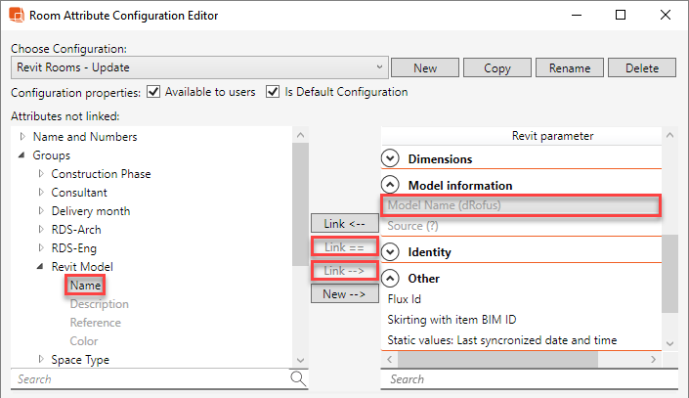The height and width of the screenshot is (398, 689).
Task: Click the search magnifier icon in left panel
Action: [x=298, y=377]
